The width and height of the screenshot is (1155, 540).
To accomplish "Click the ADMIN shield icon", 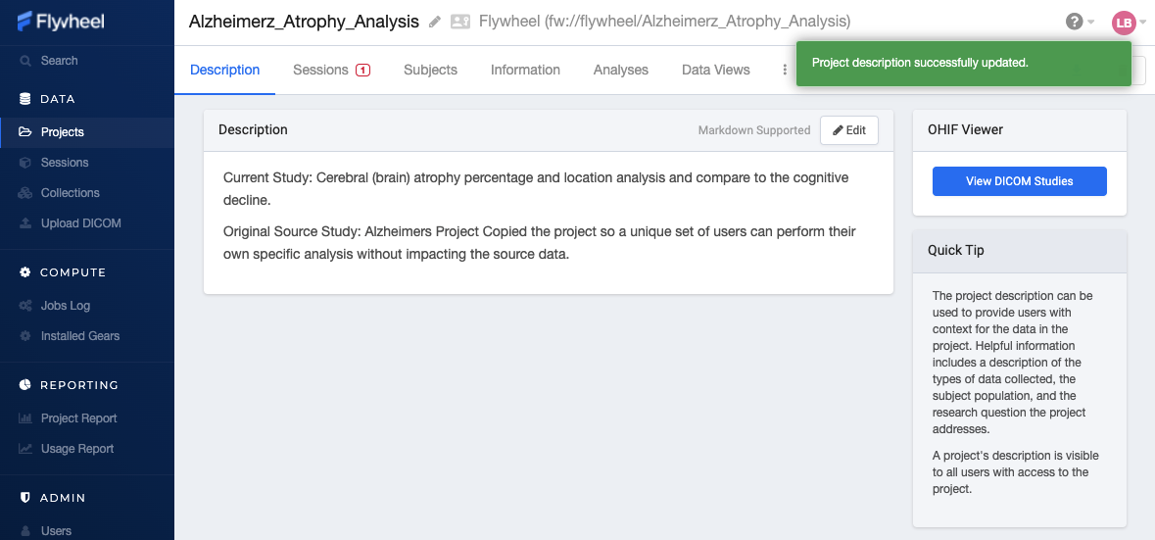I will click(x=25, y=498).
